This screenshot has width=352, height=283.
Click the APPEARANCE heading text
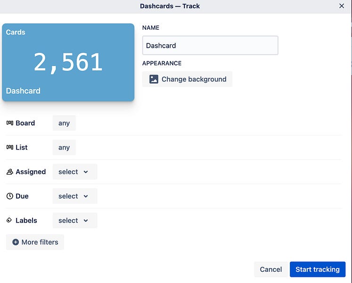click(x=162, y=63)
